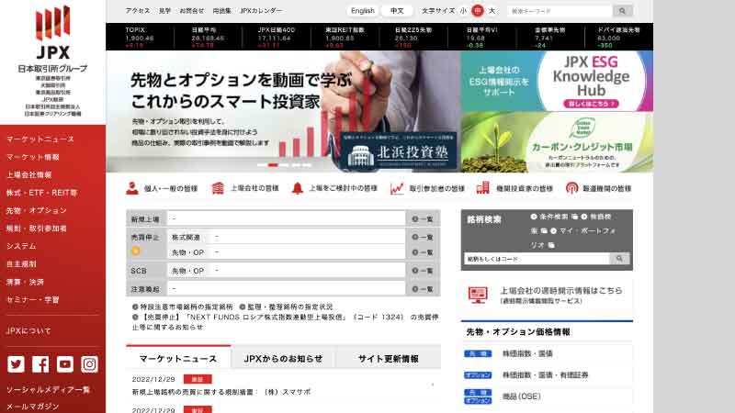Viewport: 735px width, 413px height.
Task: Click the JPX logo in sidebar
Action: (52, 32)
